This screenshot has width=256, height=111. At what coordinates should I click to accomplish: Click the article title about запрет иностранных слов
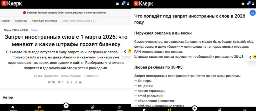(x=66, y=40)
